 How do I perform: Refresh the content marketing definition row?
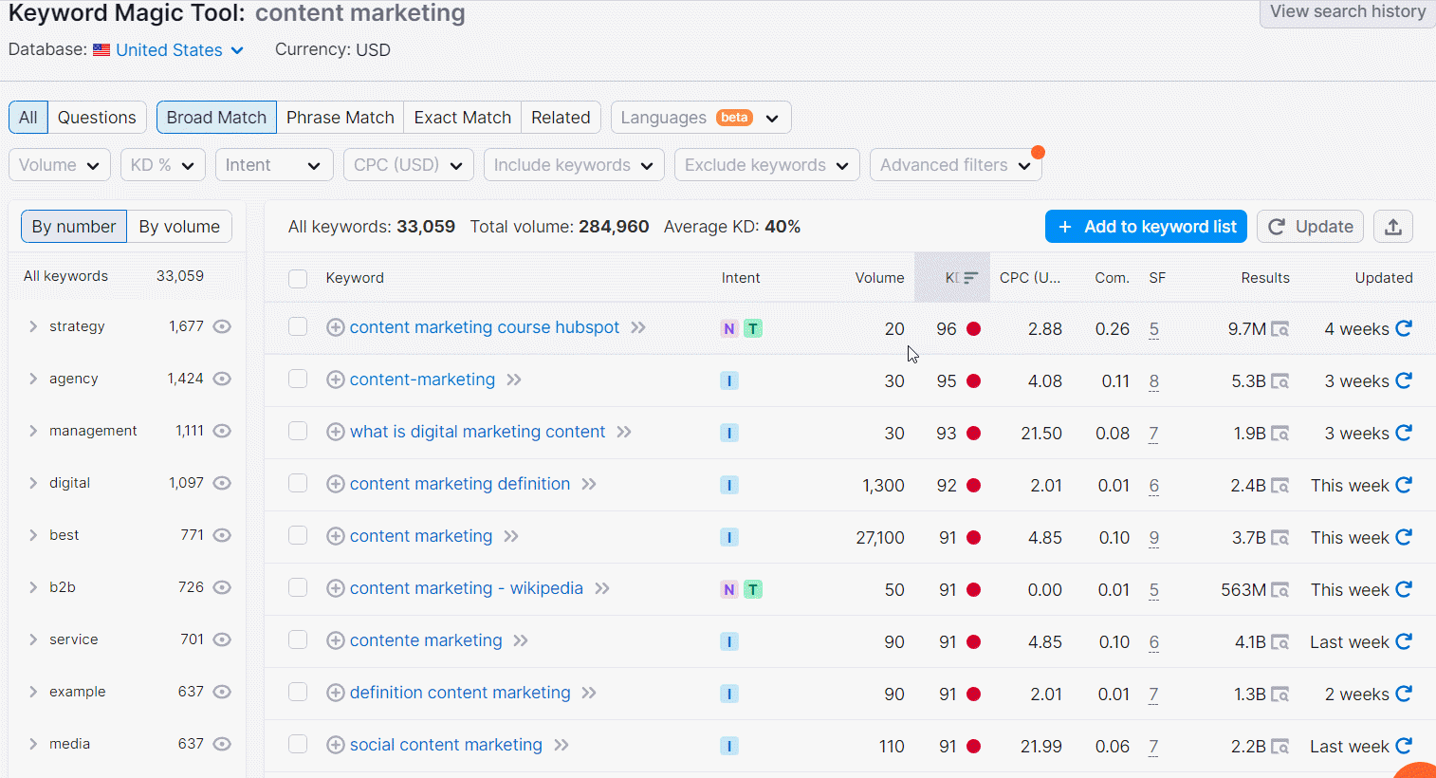1404,485
